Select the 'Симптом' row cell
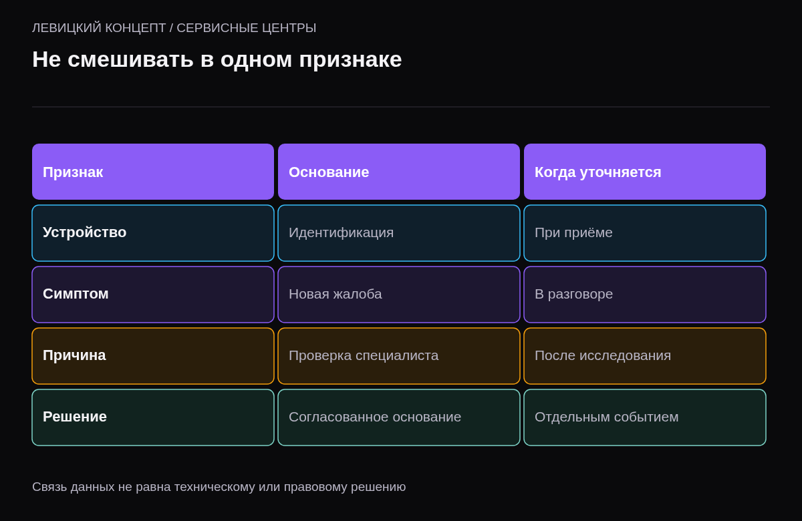 pos(153,295)
